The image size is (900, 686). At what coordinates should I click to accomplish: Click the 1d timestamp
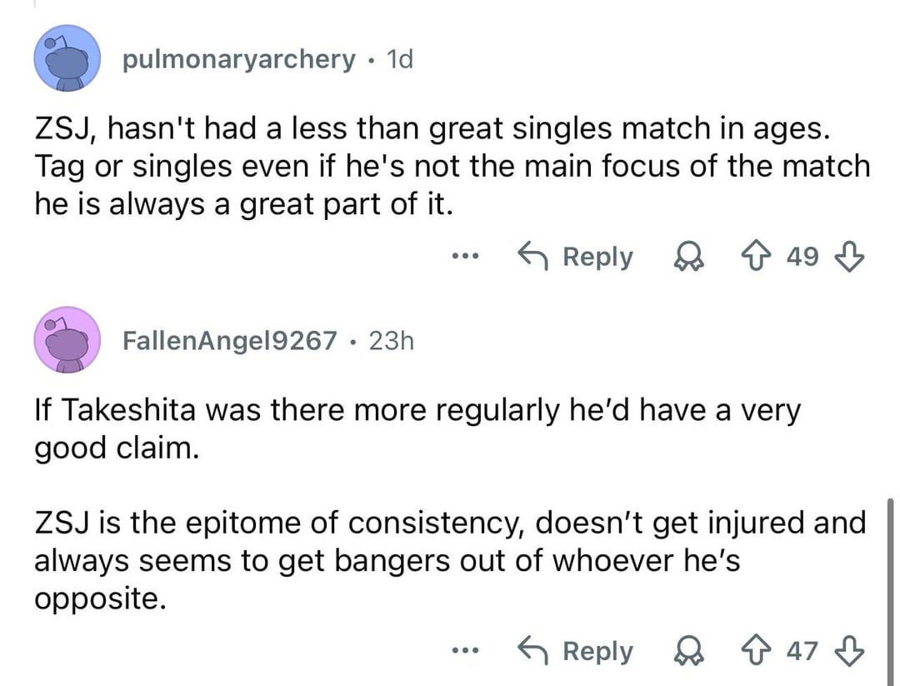[x=395, y=59]
